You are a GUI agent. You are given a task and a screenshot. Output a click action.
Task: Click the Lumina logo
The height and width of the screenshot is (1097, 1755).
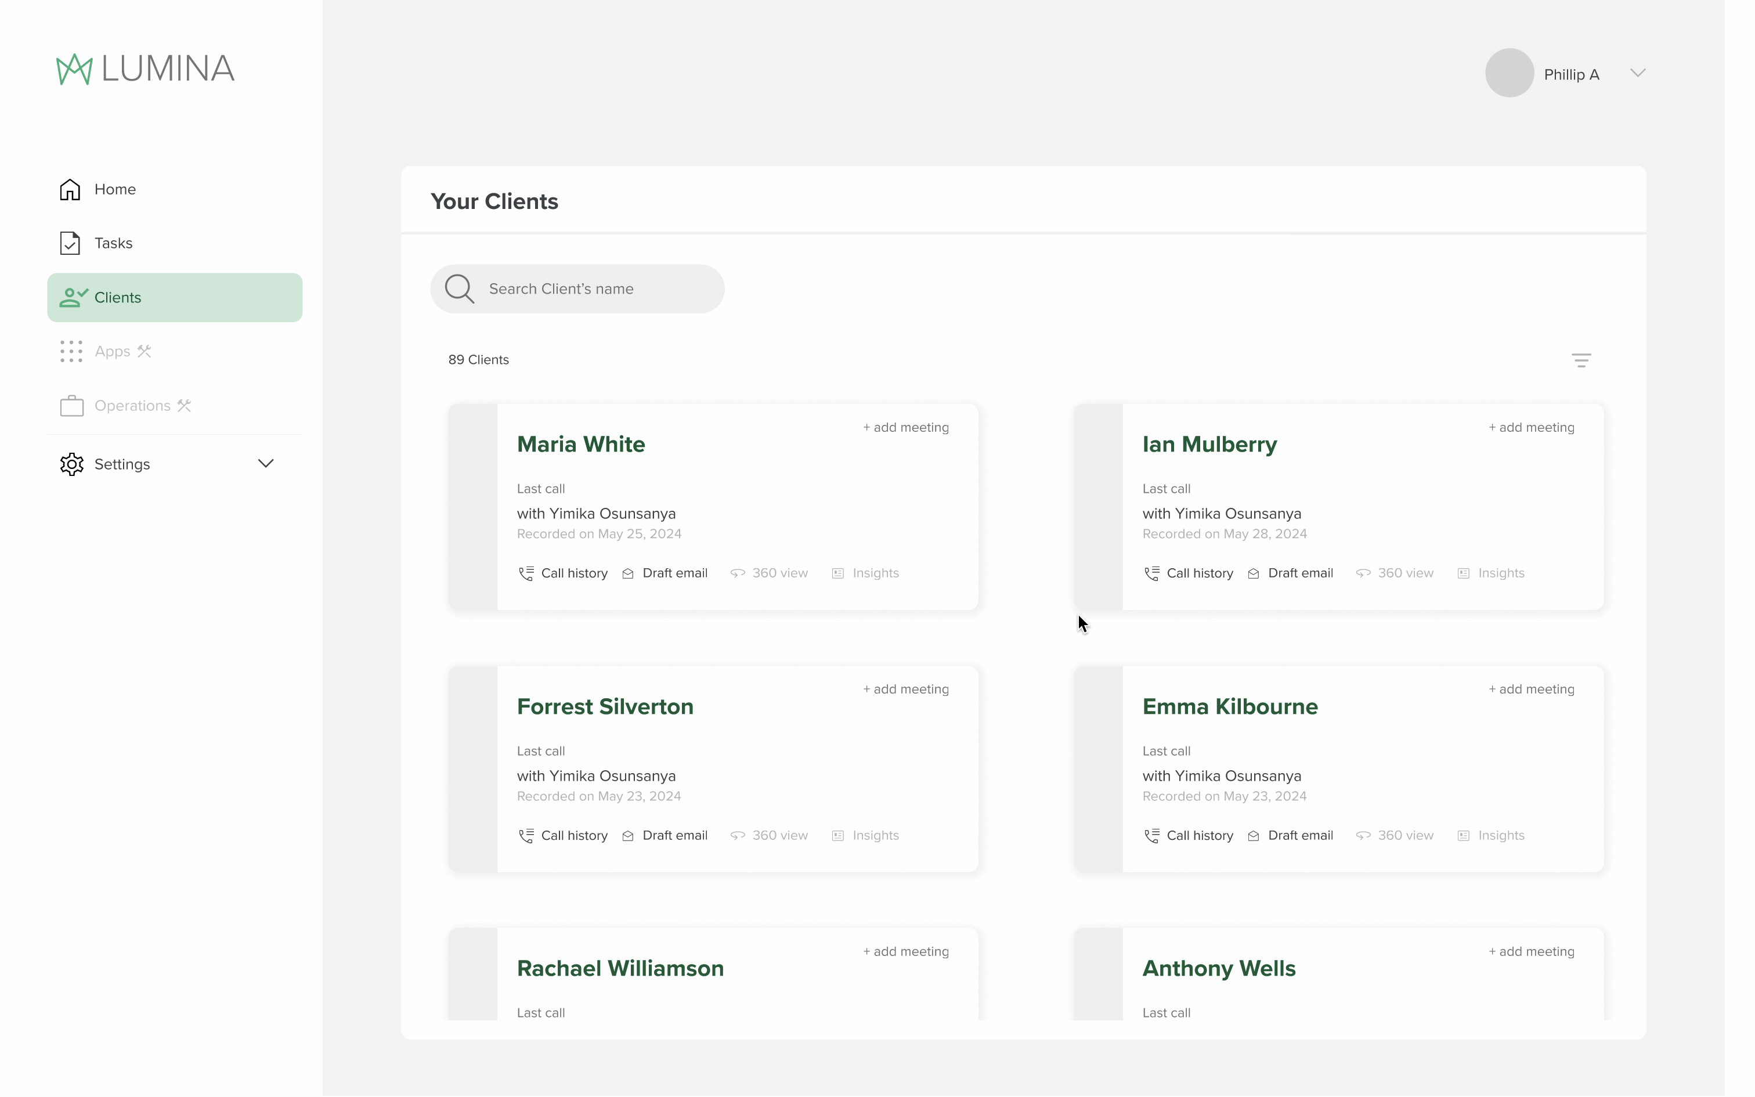point(146,69)
